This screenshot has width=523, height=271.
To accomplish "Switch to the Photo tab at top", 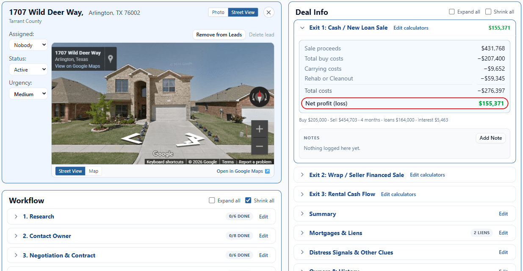I will coord(218,12).
